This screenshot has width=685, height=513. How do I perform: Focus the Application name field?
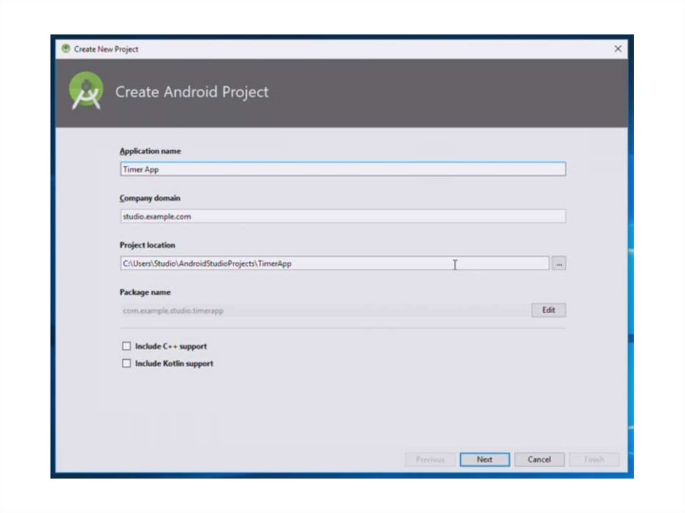tap(343, 169)
